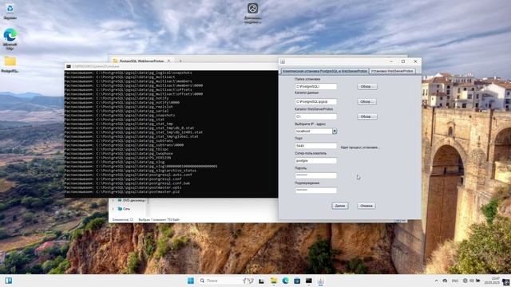Maximize the installer window

[x=403, y=61]
